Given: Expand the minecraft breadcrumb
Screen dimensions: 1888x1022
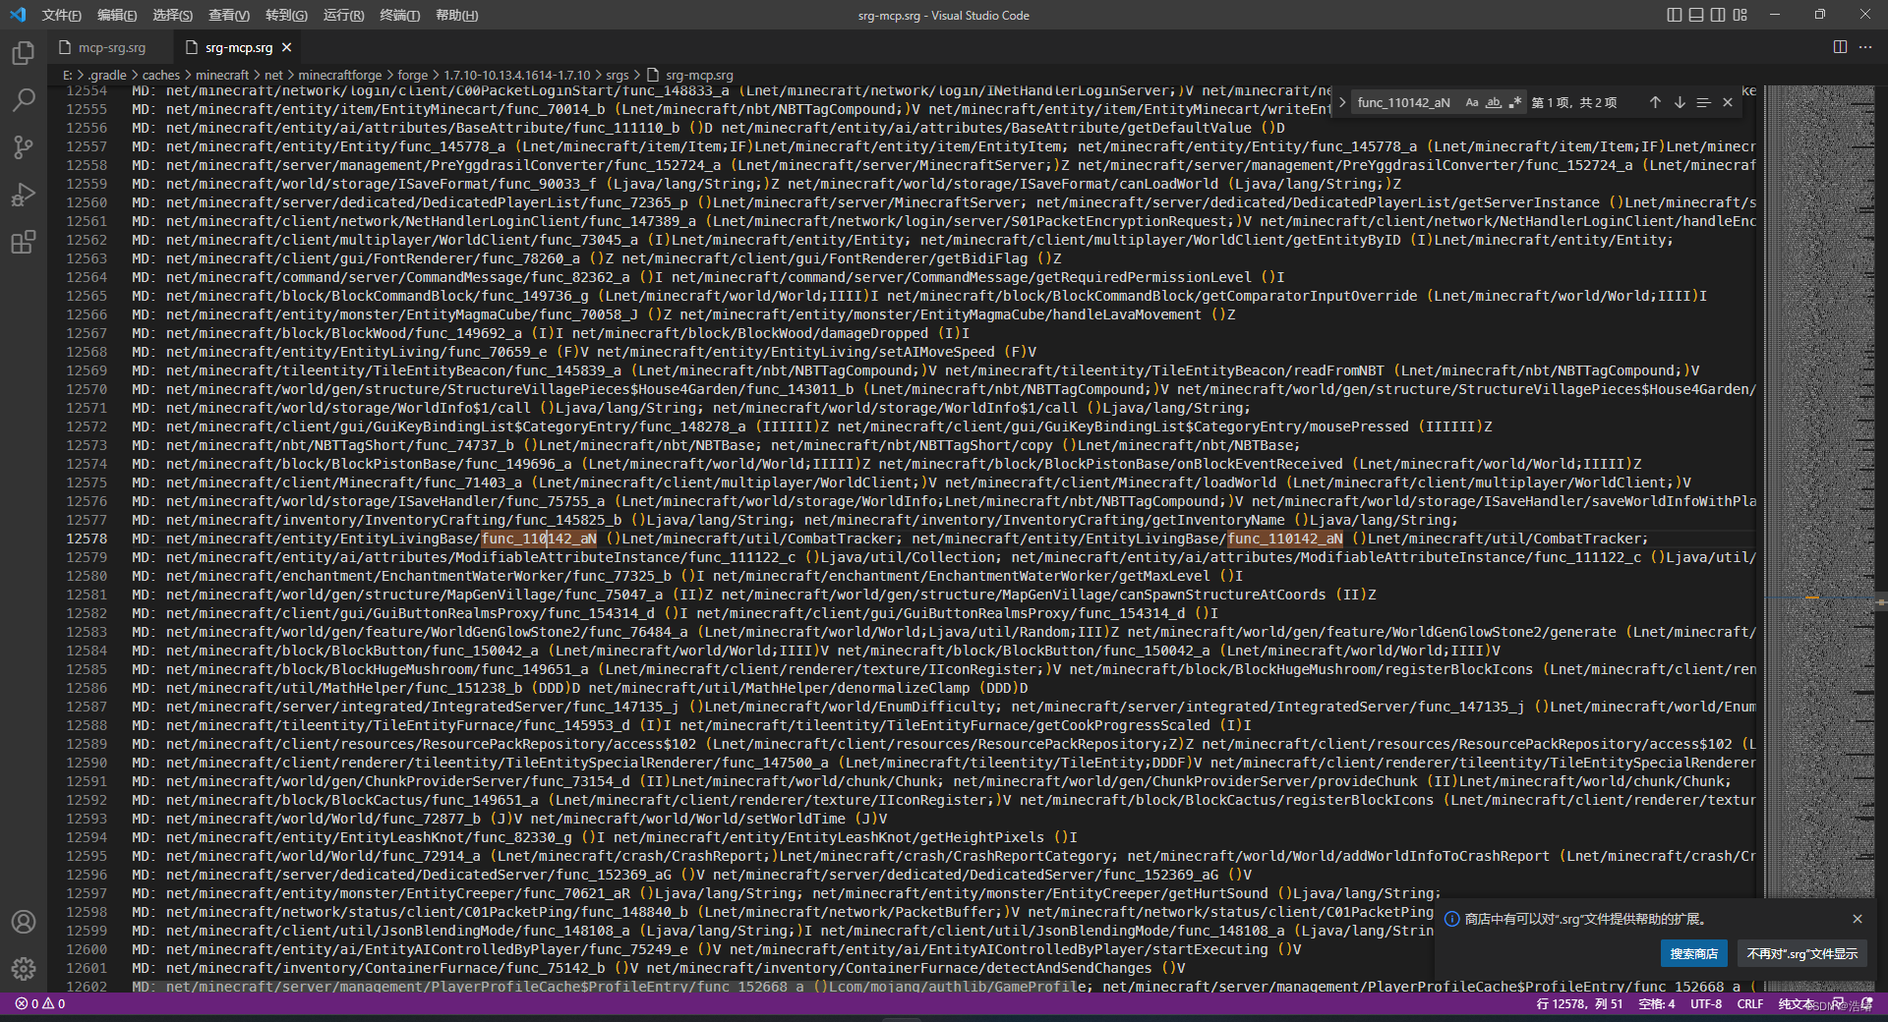Looking at the screenshot, I should [x=222, y=75].
